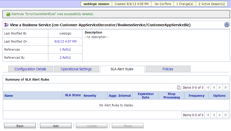Switch to the Operational Settings tab
231x131 pixels.
click(x=76, y=69)
